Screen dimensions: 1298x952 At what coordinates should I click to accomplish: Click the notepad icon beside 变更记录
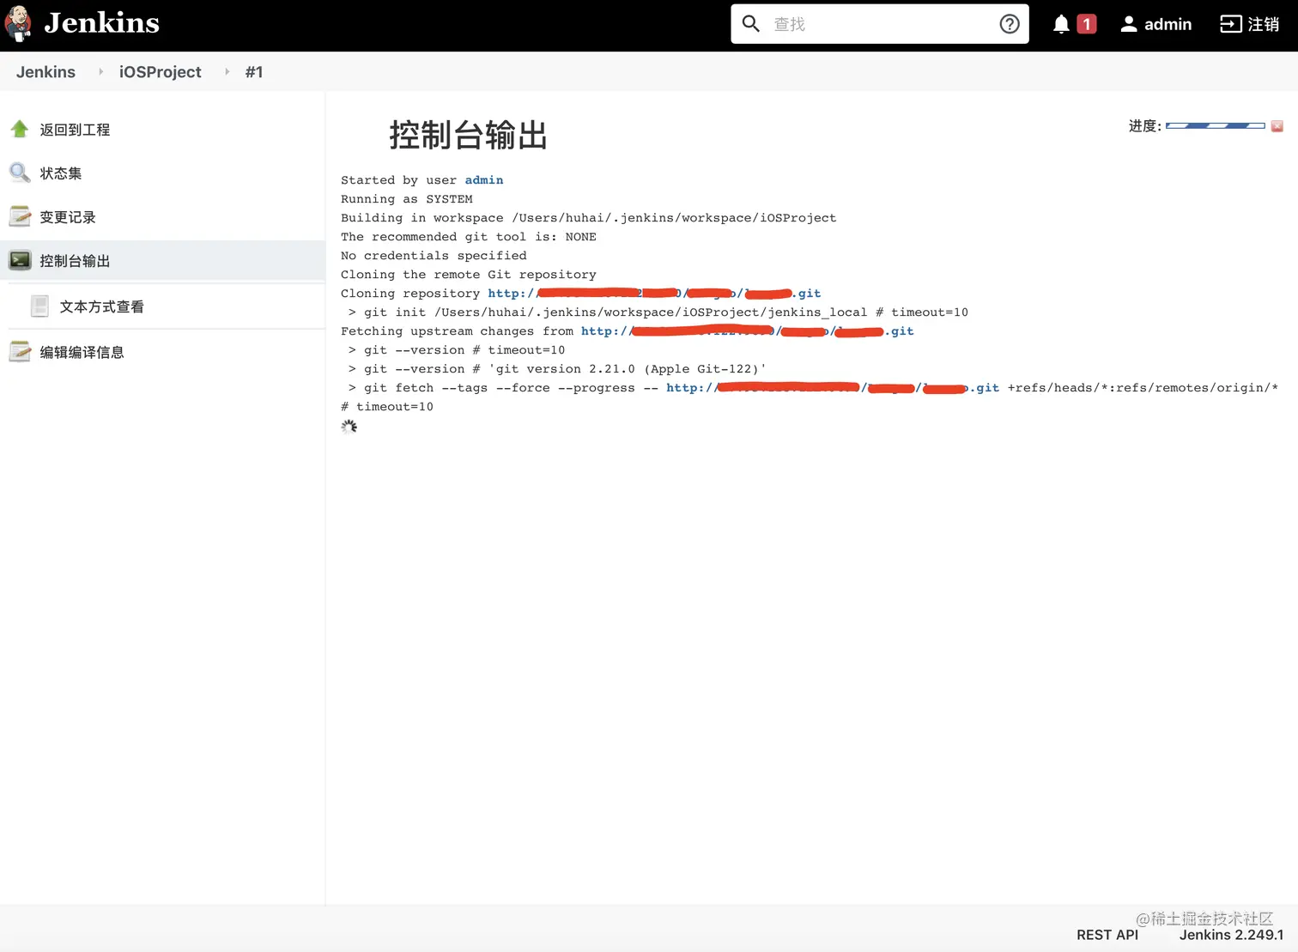[x=20, y=216]
